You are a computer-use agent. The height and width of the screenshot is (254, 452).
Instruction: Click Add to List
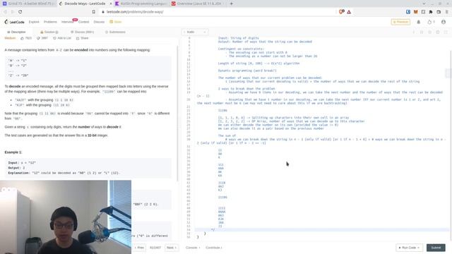[x=61, y=38]
